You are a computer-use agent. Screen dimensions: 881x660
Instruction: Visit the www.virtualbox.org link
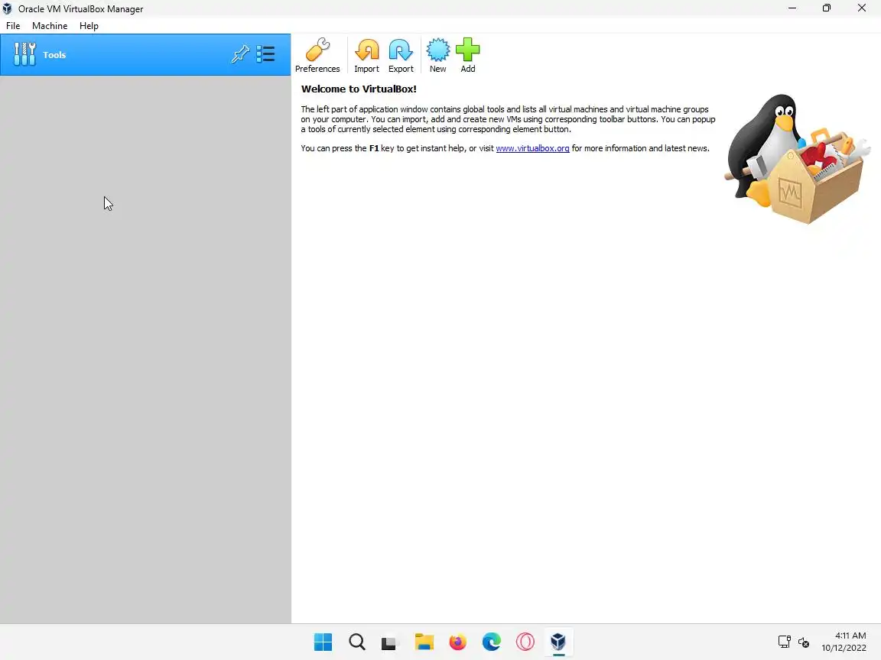pos(532,148)
